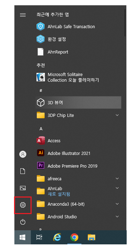Expand the AhnLab folder chevron
140x250 pixels.
pyautogui.click(x=117, y=188)
